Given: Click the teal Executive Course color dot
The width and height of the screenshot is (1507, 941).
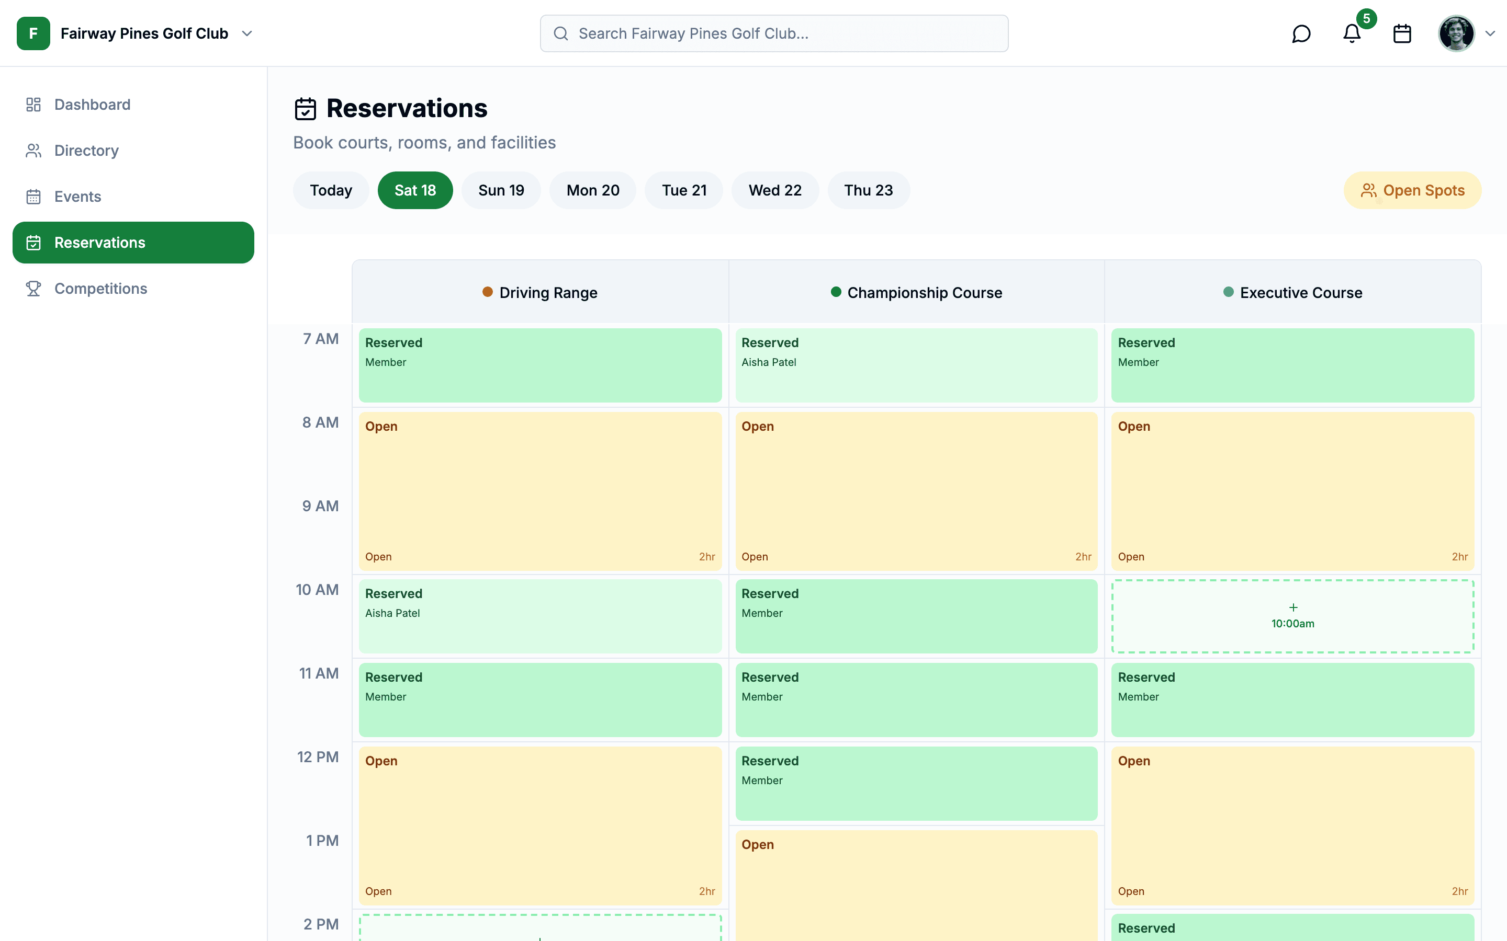Looking at the screenshot, I should pyautogui.click(x=1228, y=292).
